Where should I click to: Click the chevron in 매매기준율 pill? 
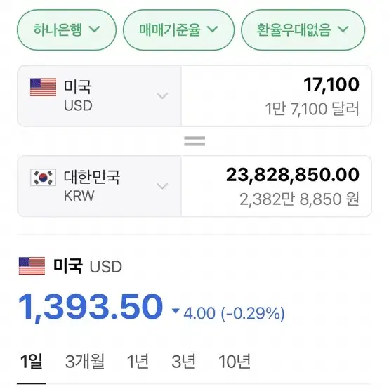(213, 29)
